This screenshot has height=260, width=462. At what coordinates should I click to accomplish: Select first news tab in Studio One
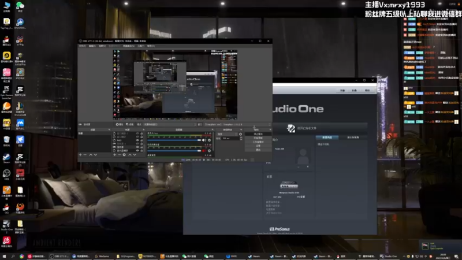coord(327,138)
